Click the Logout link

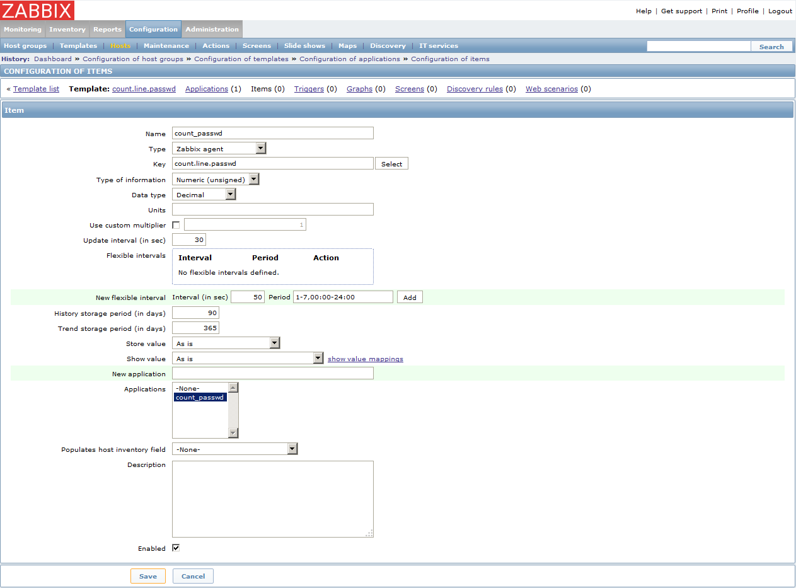[x=780, y=11]
